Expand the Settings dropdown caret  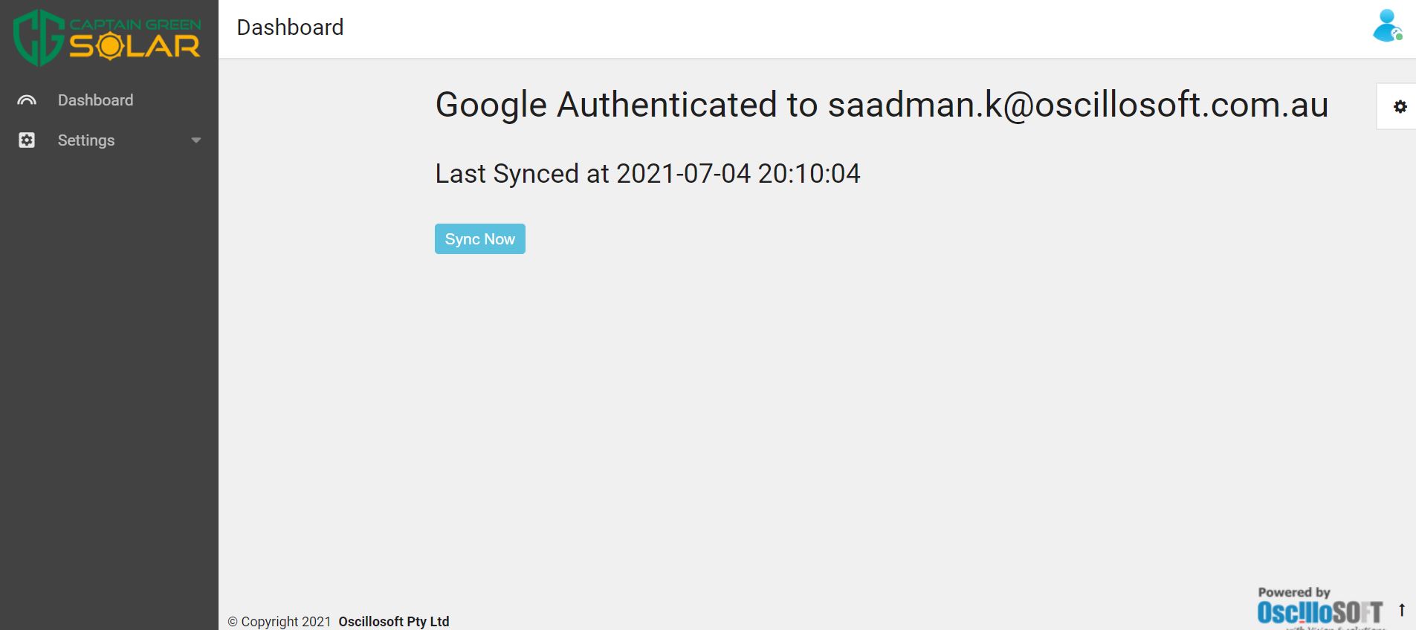(x=196, y=140)
